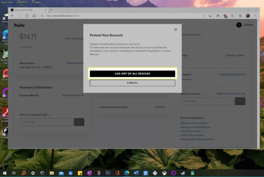View site lock information icon
Image resolution: width=264 pixels, height=177 pixels.
click(x=42, y=16)
